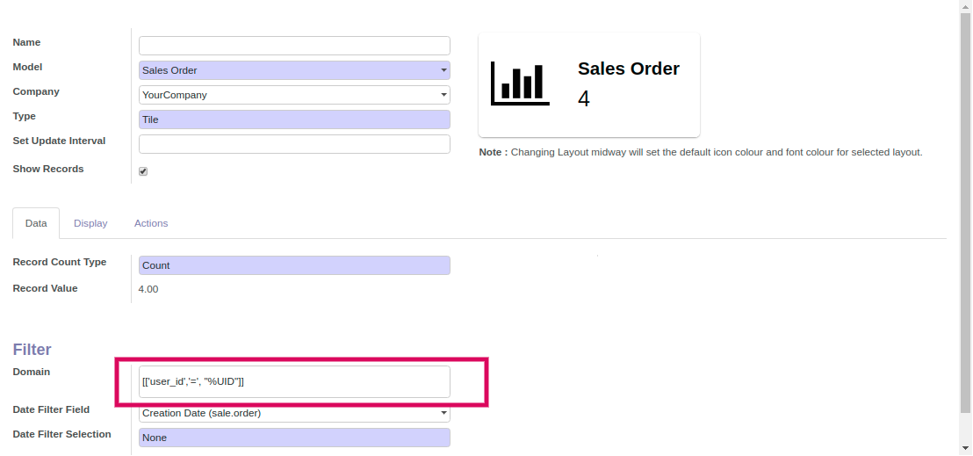Focus the Set Update Interval field
Image resolution: width=973 pixels, height=456 pixels.
pyautogui.click(x=294, y=144)
